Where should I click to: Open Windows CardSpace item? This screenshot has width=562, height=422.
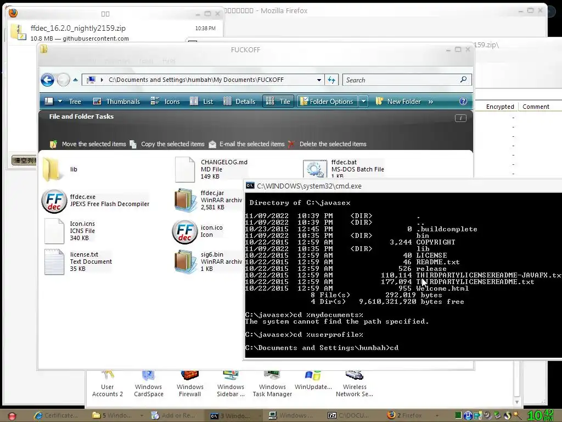coord(148,384)
